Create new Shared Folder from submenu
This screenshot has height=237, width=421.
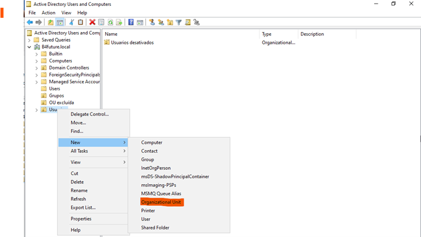(x=179, y=228)
